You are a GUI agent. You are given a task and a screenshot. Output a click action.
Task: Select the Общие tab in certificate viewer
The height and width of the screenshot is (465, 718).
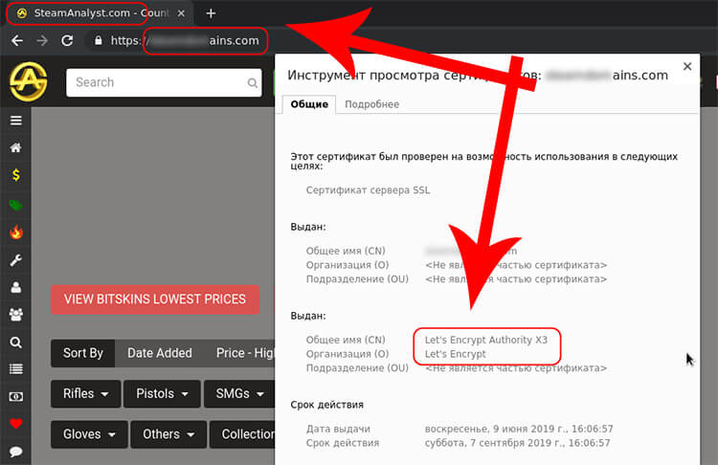click(309, 104)
